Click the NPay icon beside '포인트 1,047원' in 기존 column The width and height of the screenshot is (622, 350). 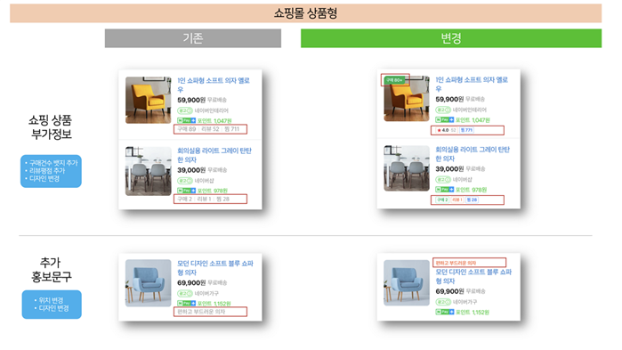click(187, 120)
